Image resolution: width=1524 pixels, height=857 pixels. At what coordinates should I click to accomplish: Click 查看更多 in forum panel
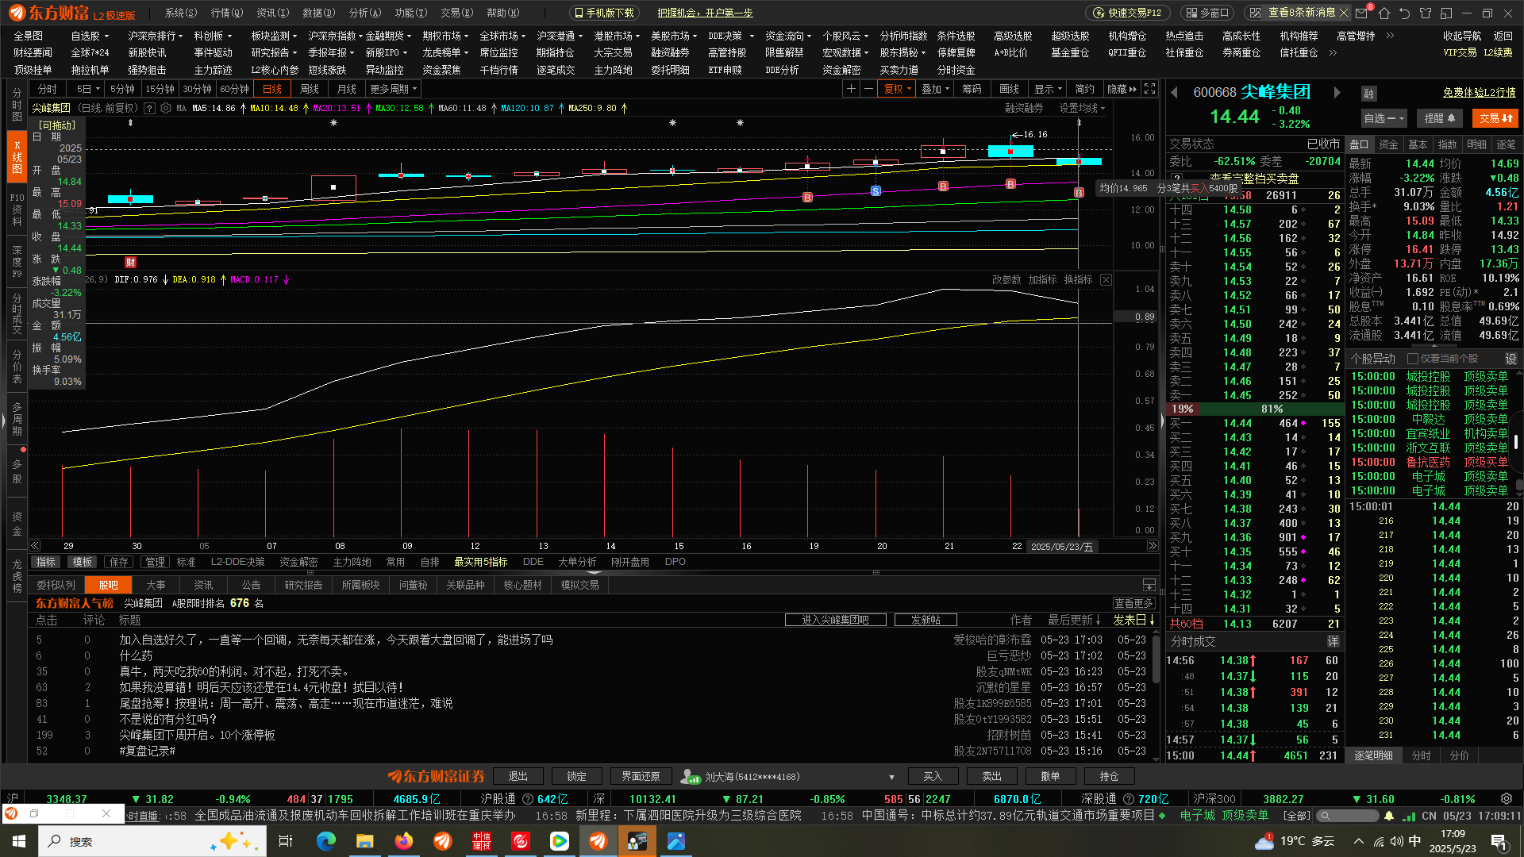point(1133,603)
